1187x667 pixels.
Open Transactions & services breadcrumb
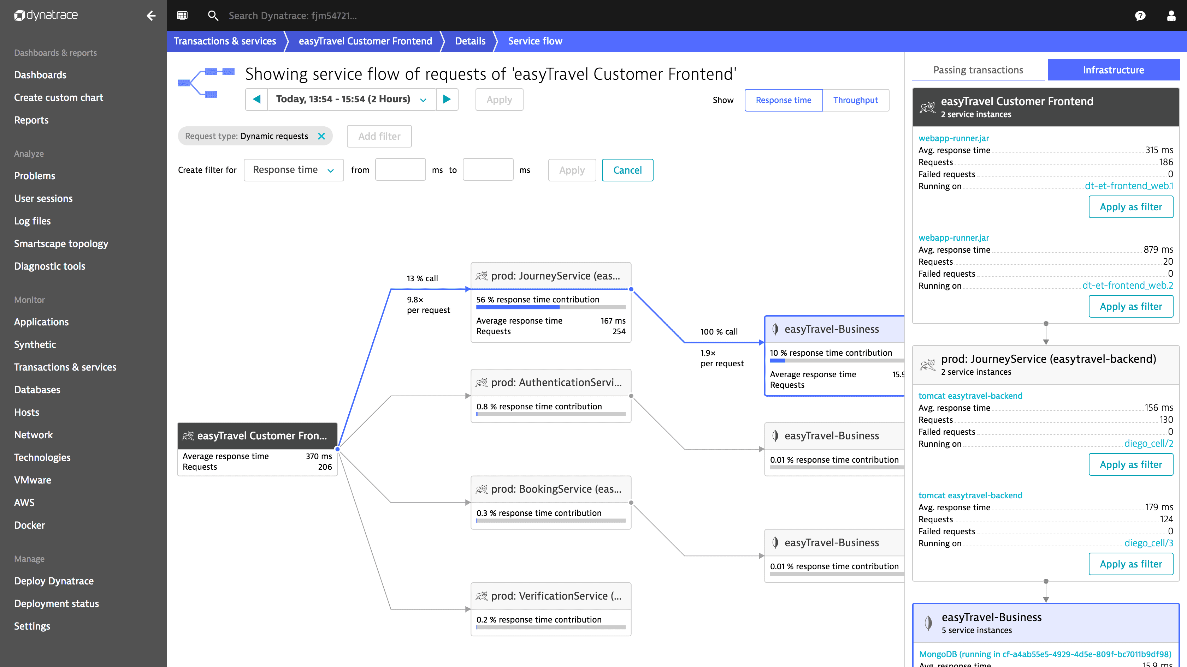point(225,41)
